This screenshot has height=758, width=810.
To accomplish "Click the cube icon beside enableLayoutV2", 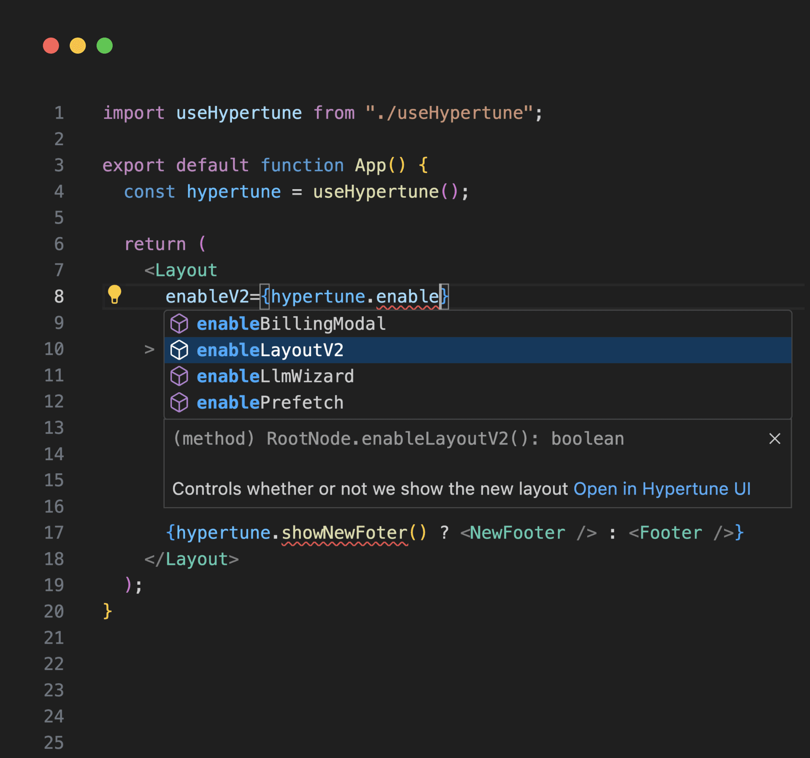I will [x=179, y=349].
